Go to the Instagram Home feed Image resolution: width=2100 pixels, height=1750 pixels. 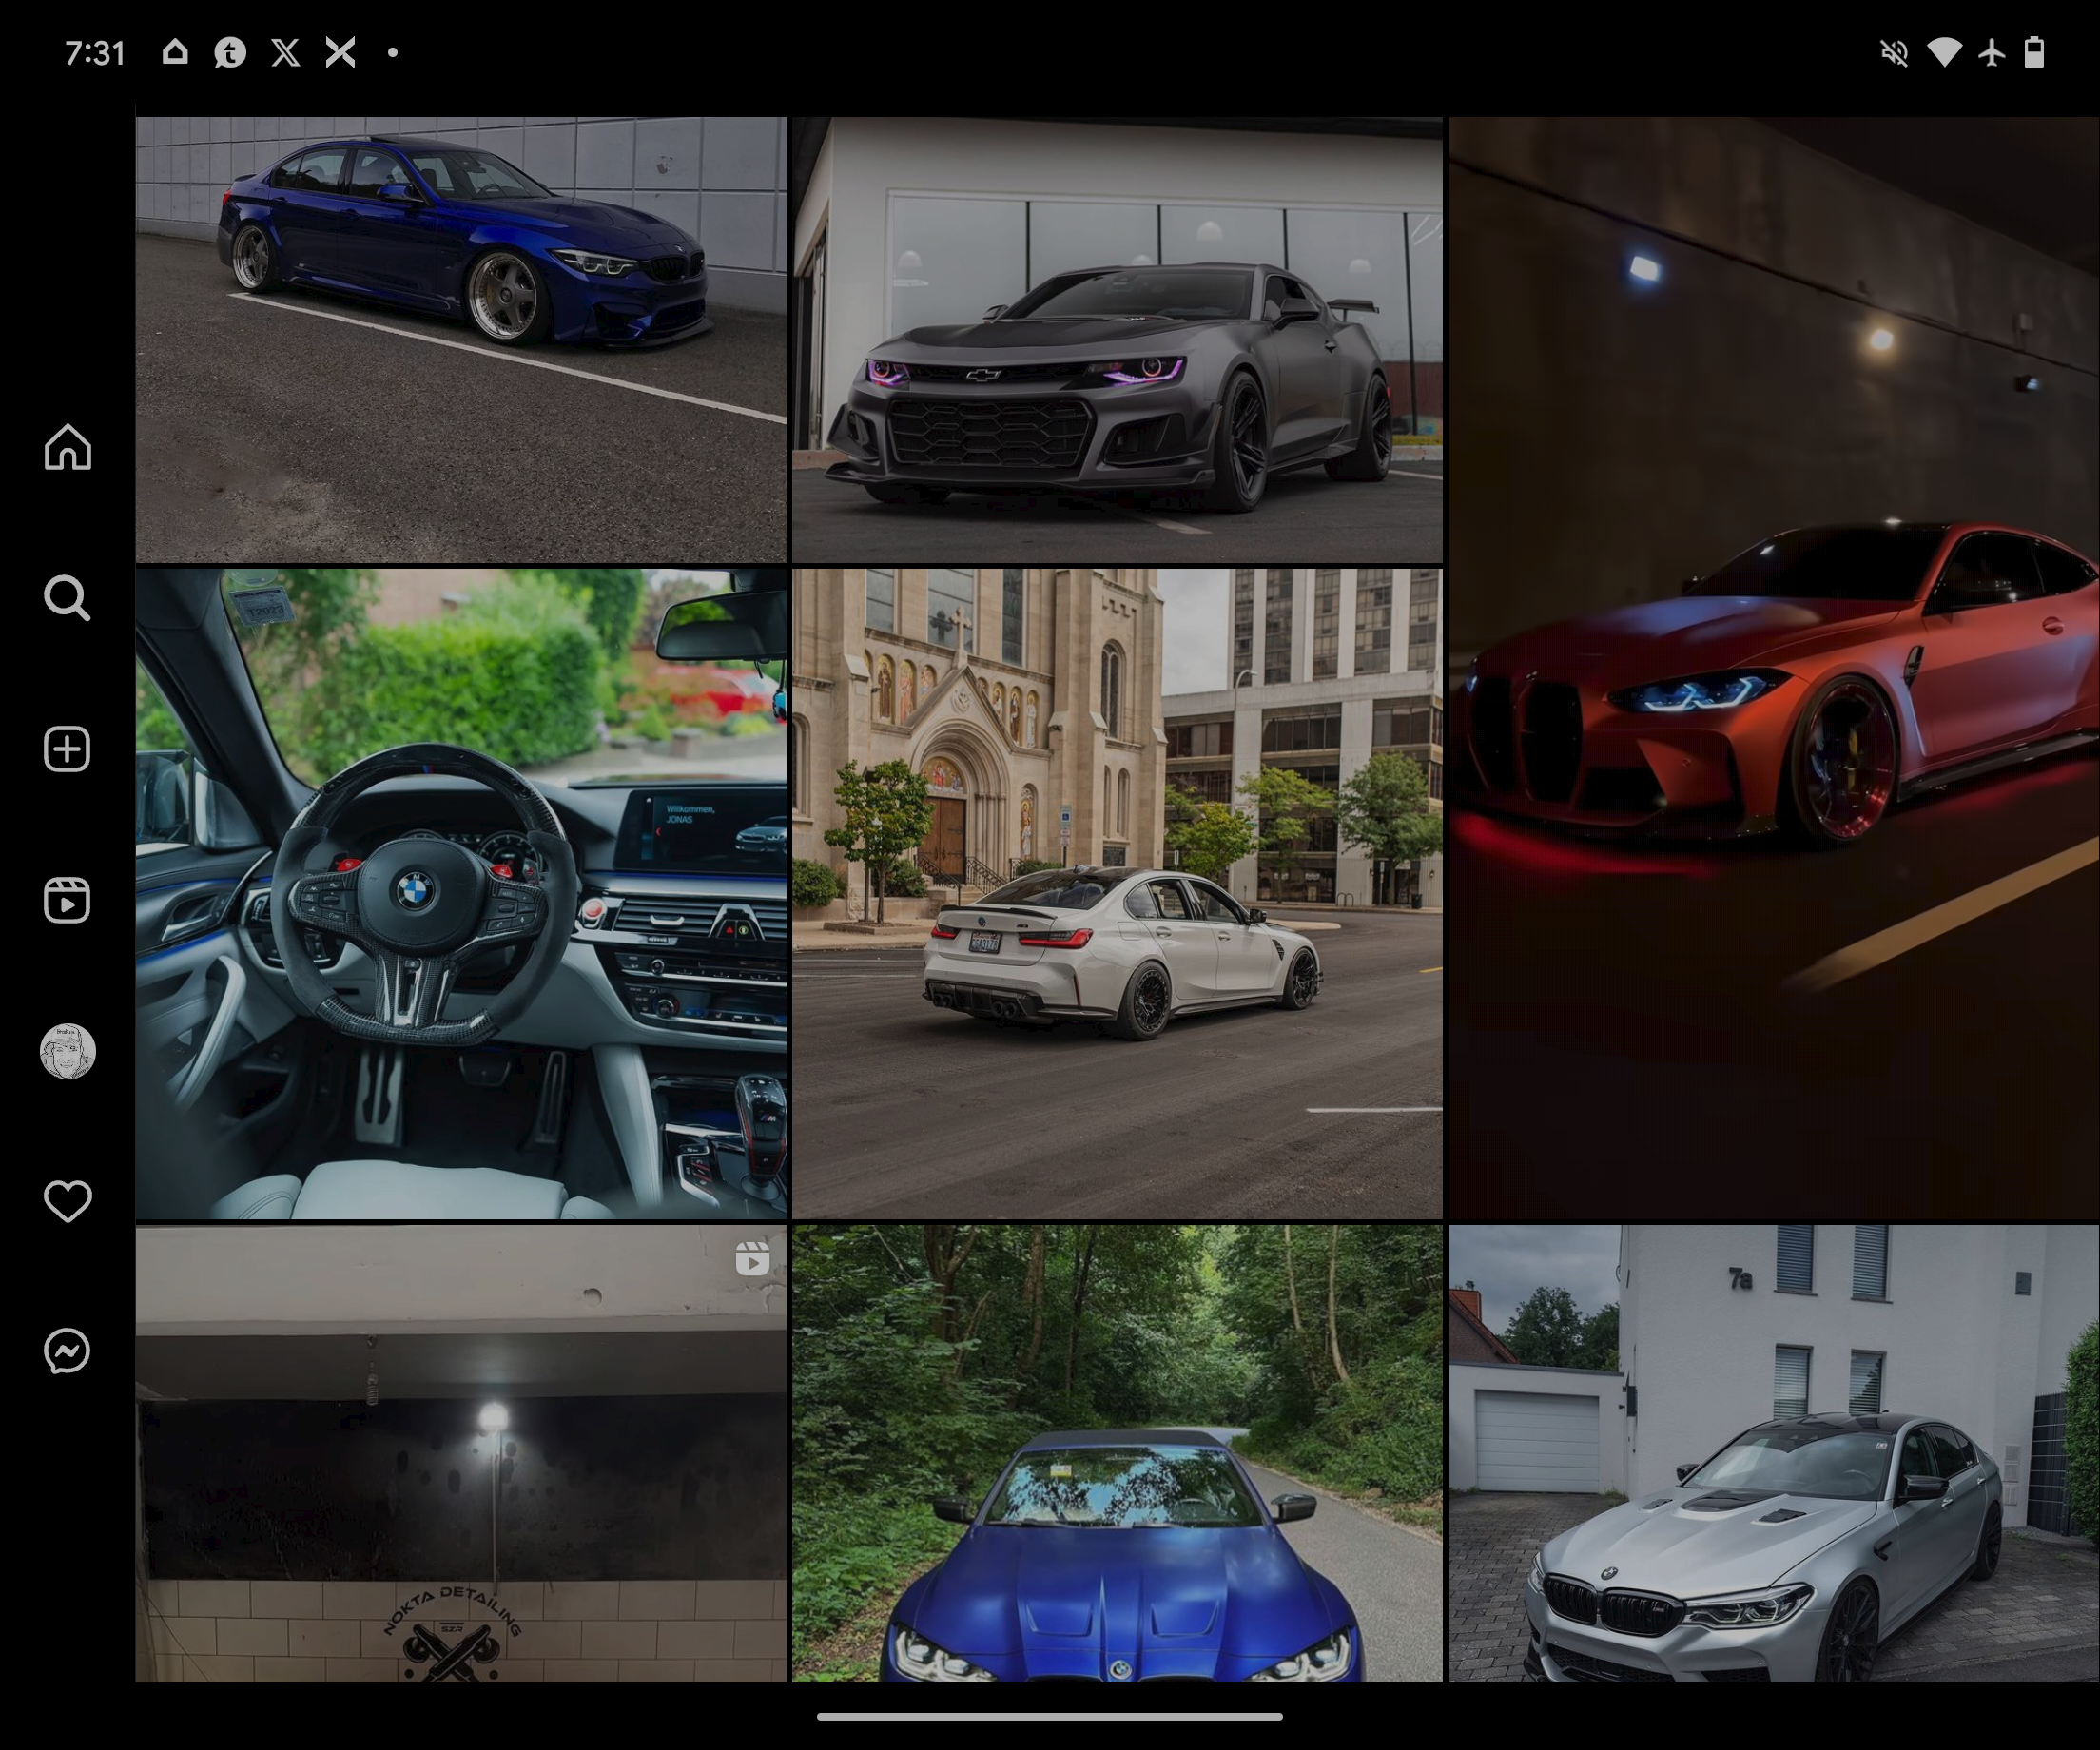tap(68, 447)
